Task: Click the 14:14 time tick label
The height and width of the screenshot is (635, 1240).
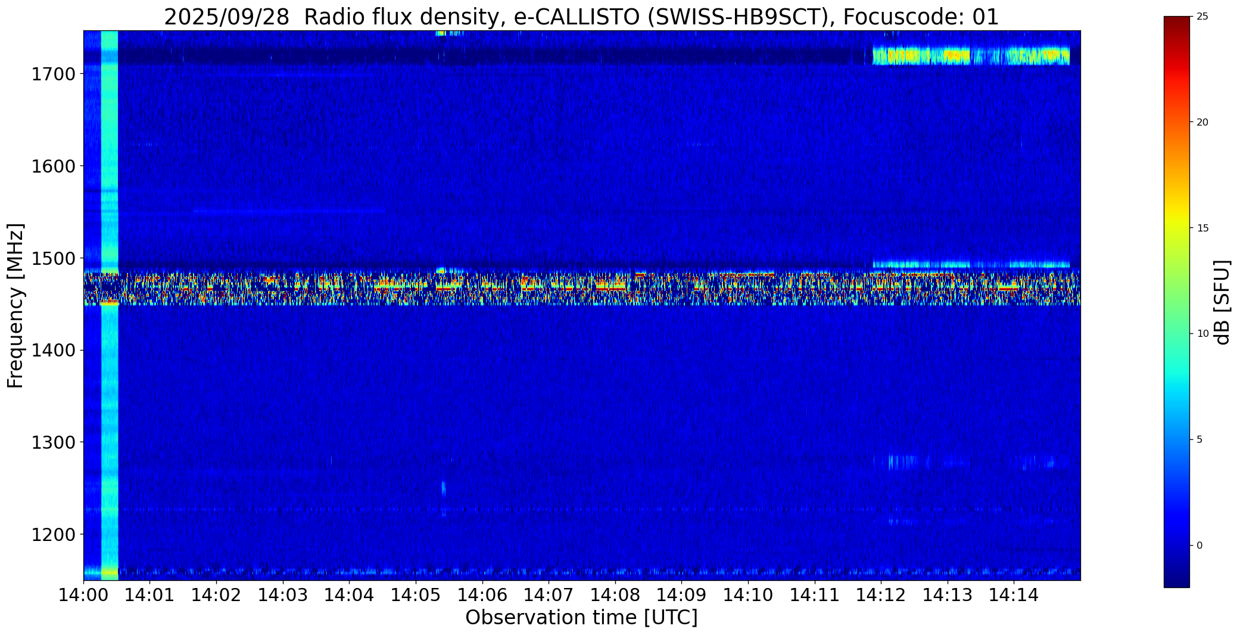Action: coord(1014,595)
